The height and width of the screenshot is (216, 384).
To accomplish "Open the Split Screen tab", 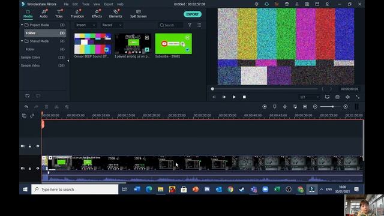I will pos(139,14).
